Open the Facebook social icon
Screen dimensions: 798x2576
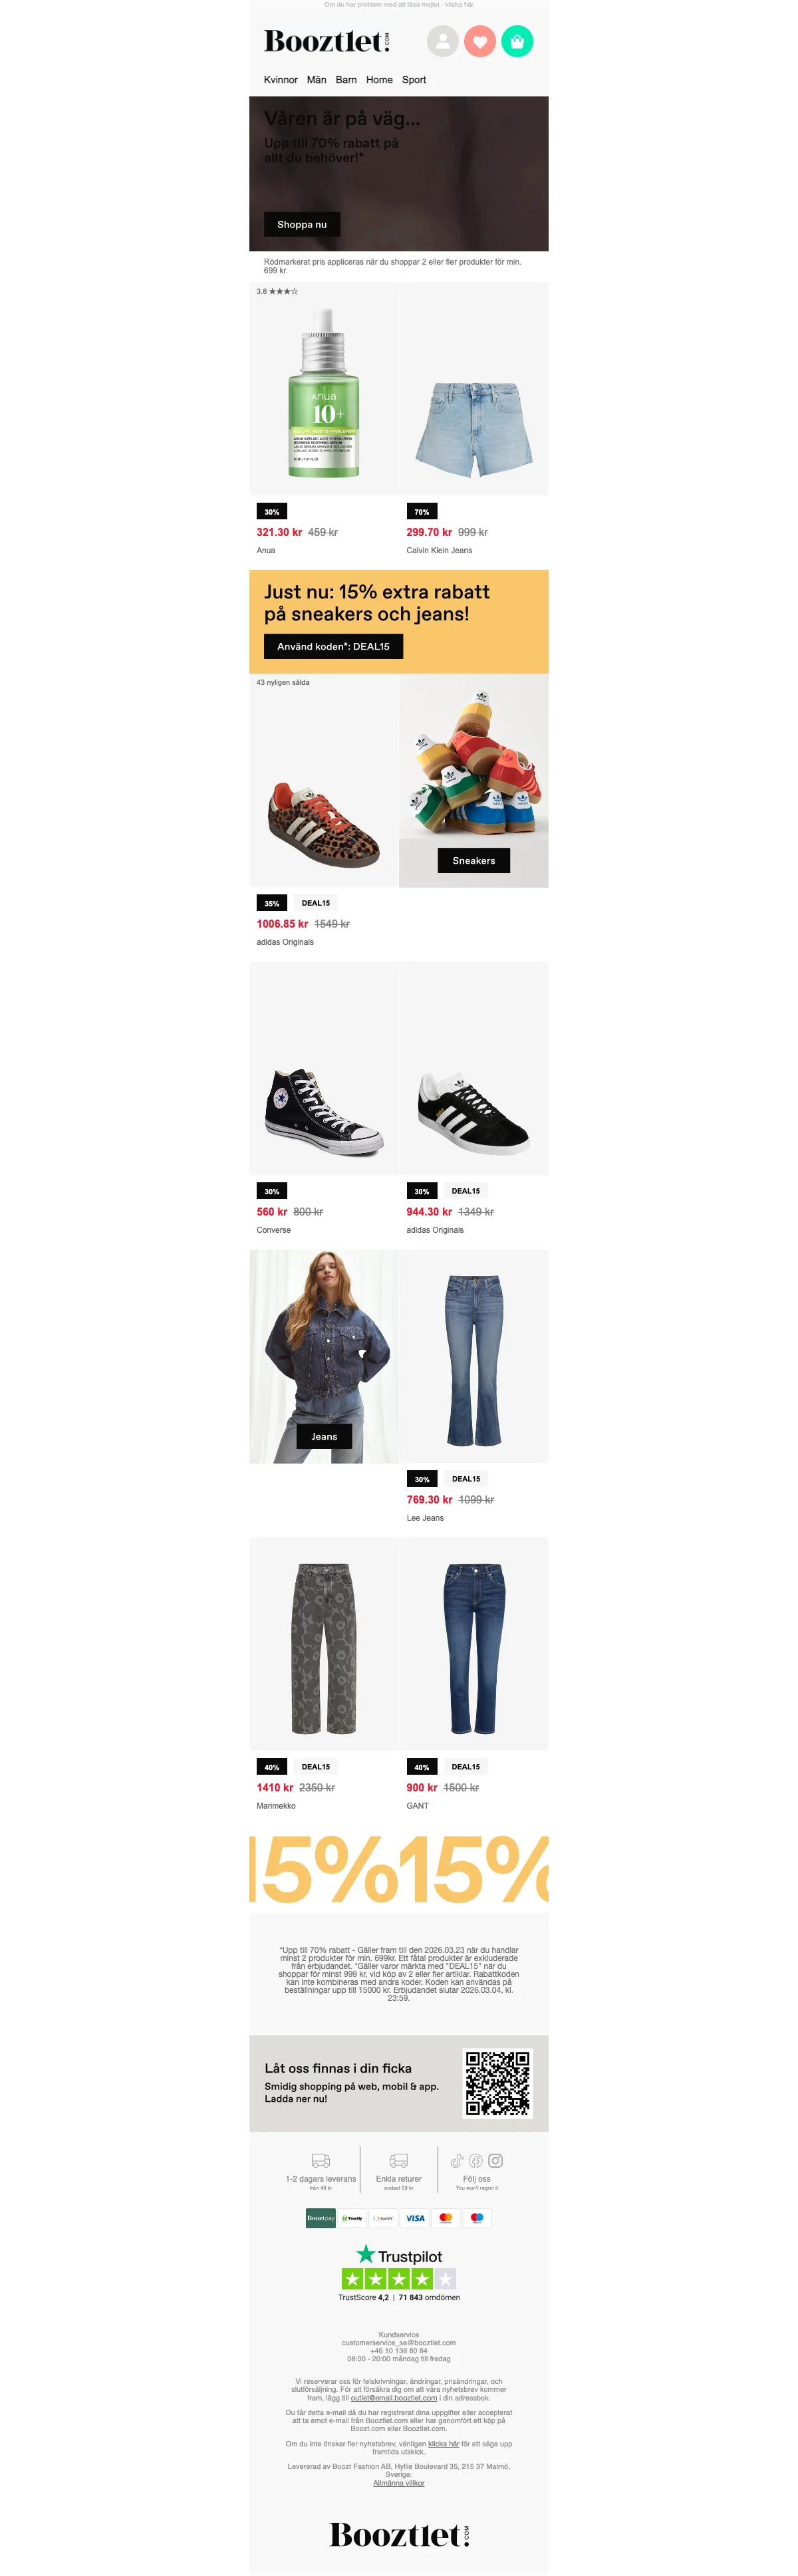point(476,2160)
